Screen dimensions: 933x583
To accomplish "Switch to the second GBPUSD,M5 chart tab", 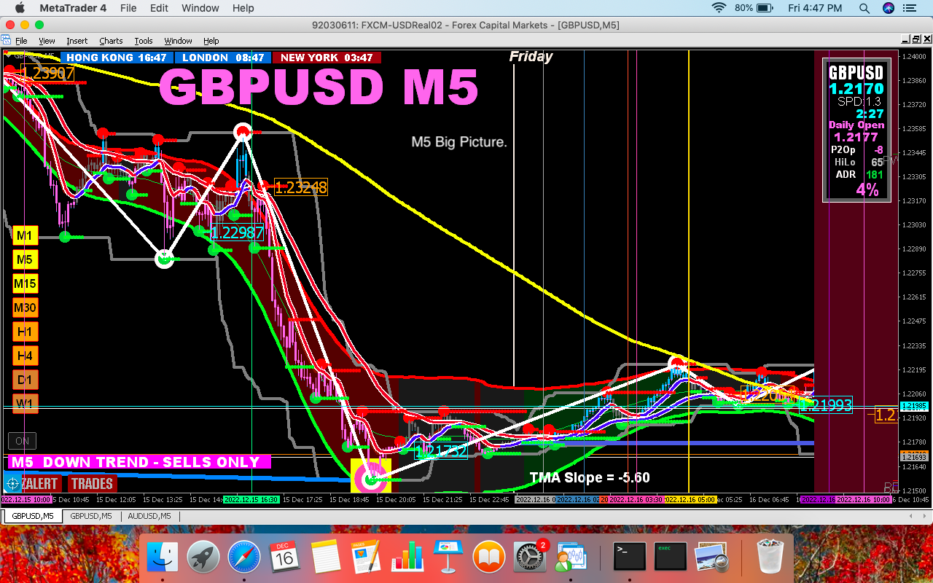I will [91, 516].
